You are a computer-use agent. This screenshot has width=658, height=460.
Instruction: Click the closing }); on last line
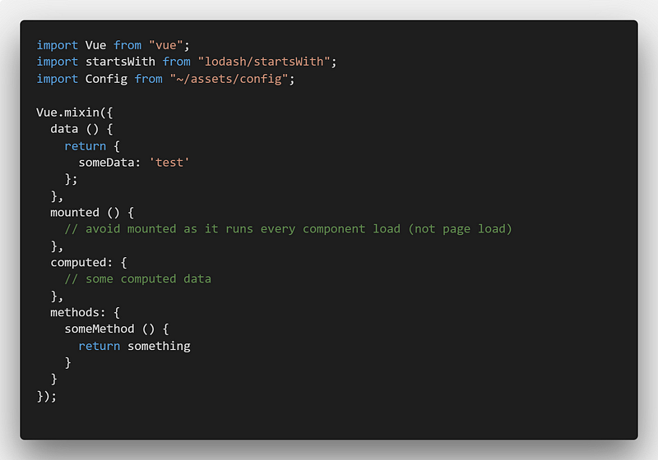tap(46, 396)
